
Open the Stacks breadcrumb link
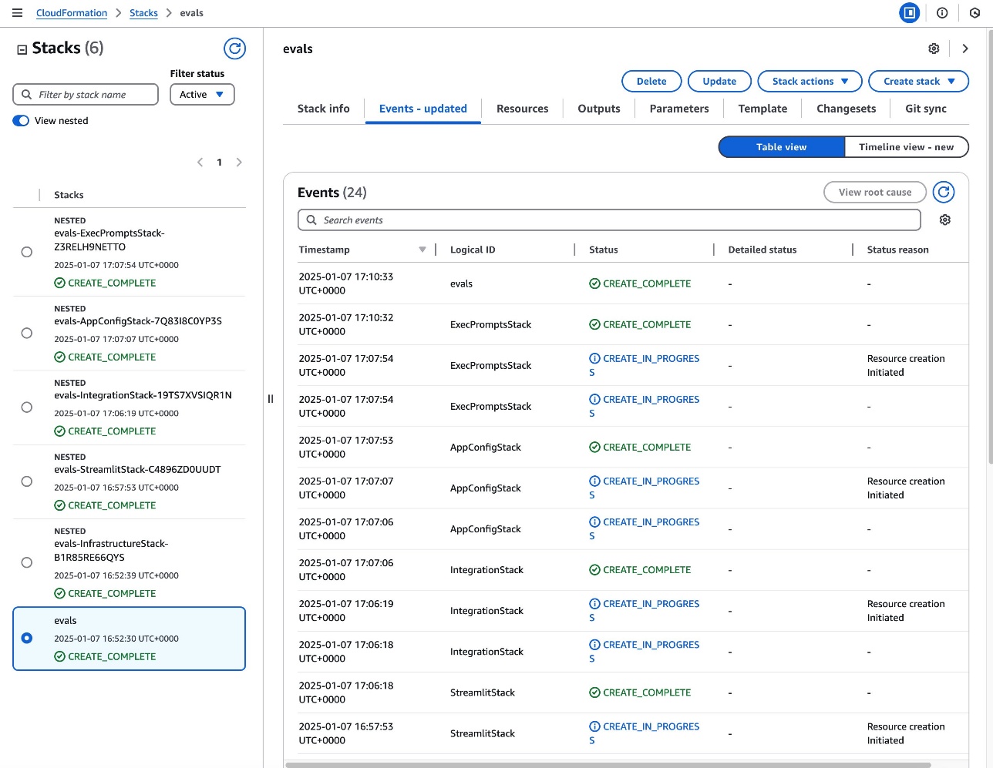[x=143, y=13]
